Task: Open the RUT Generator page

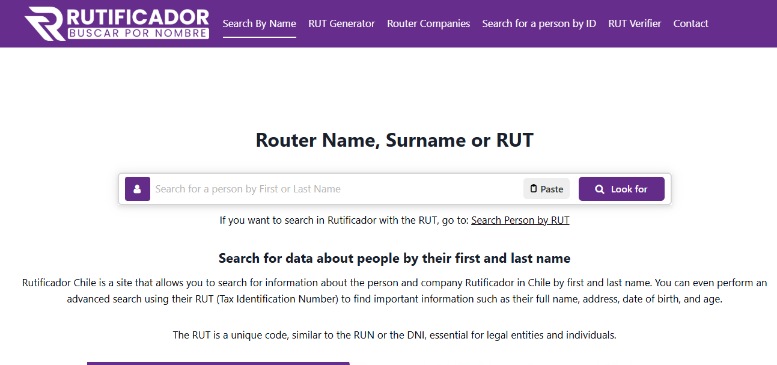Action: 341,23
